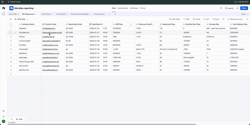Check the CloudSecure row checkbox
The image size is (250, 125).
tap(11, 32)
